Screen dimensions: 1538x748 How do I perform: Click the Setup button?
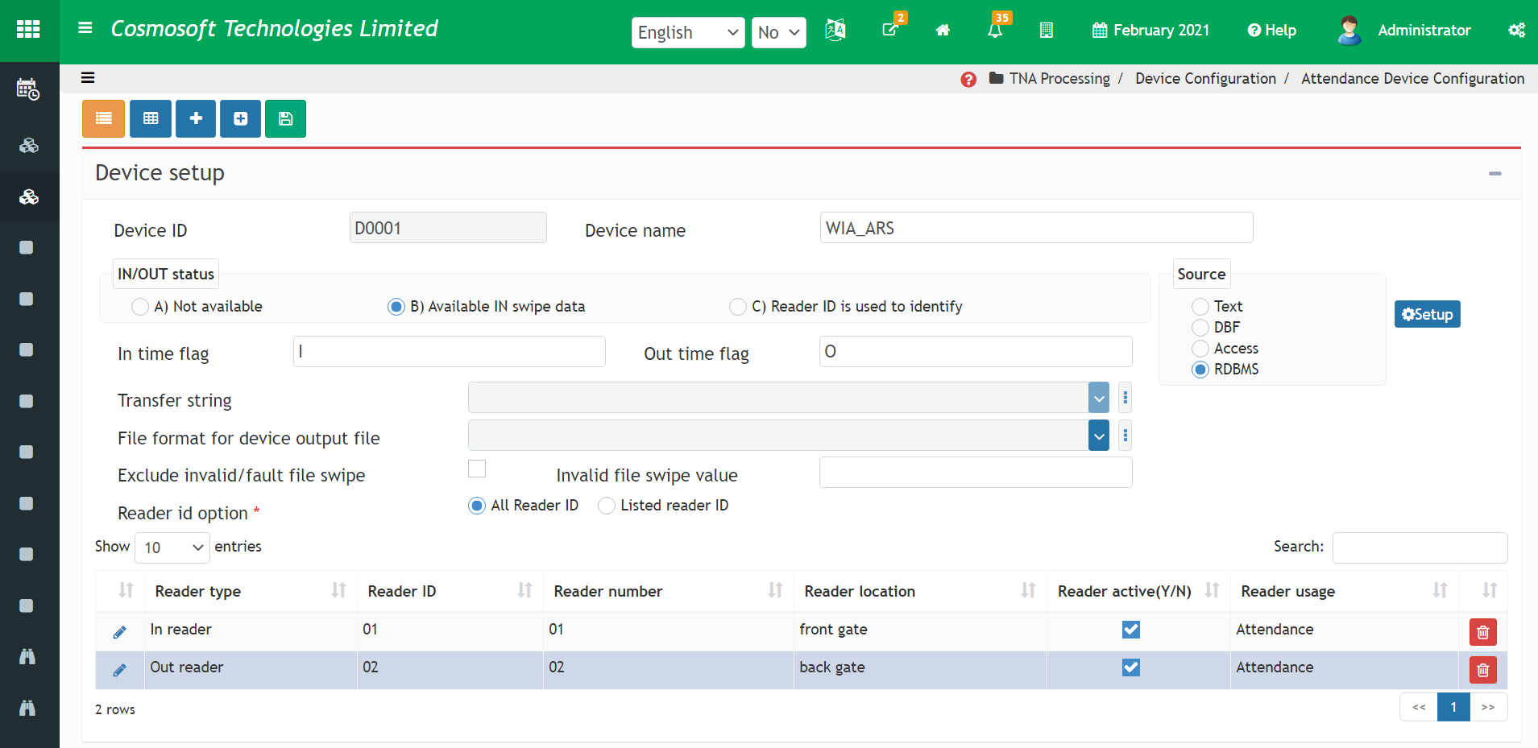click(x=1427, y=314)
